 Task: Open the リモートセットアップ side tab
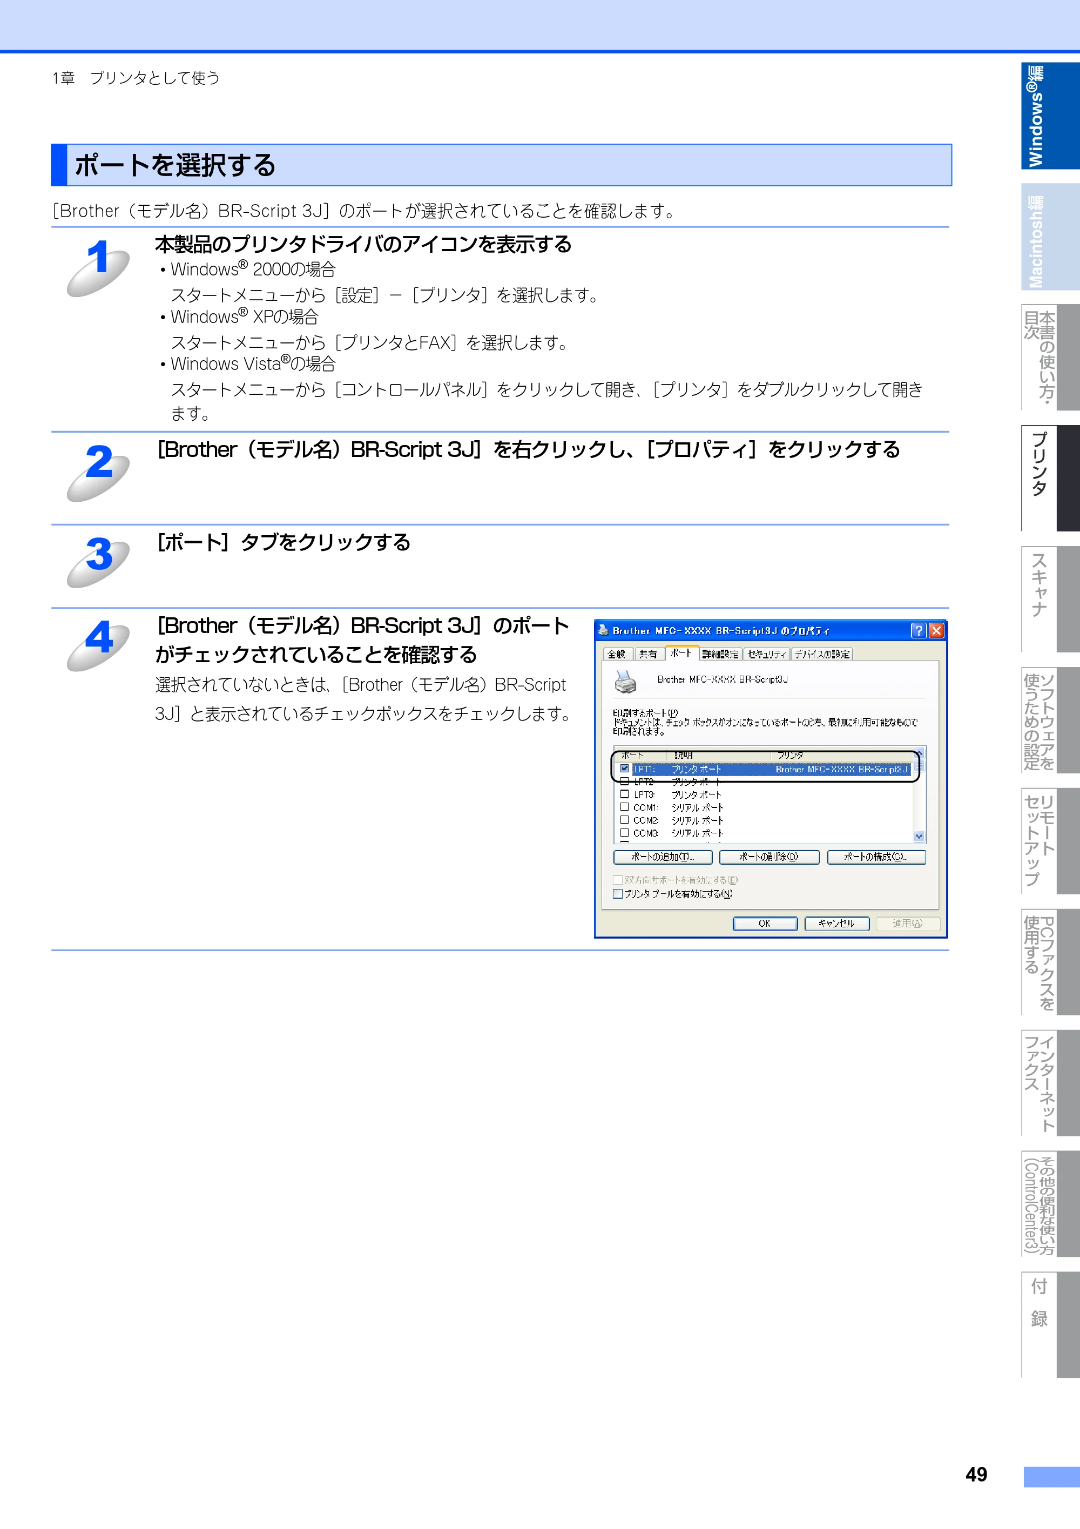coord(1050,841)
